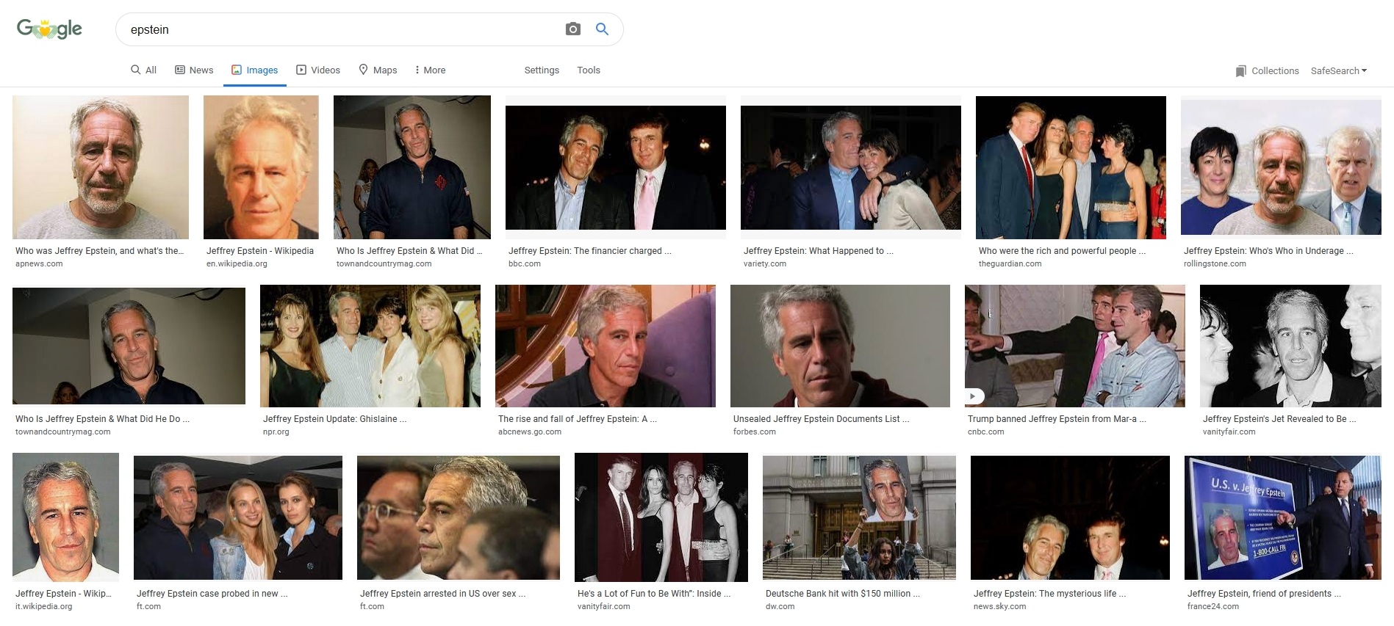1394x626 pixels.
Task: Click the 'bbc.com' source text
Action: point(525,264)
